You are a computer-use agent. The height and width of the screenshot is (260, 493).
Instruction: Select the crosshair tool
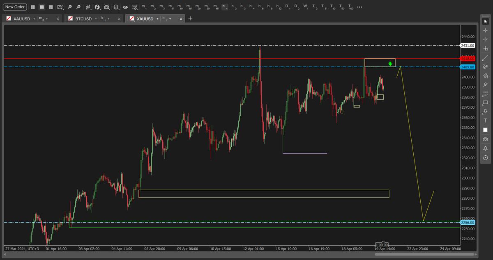[485, 30]
